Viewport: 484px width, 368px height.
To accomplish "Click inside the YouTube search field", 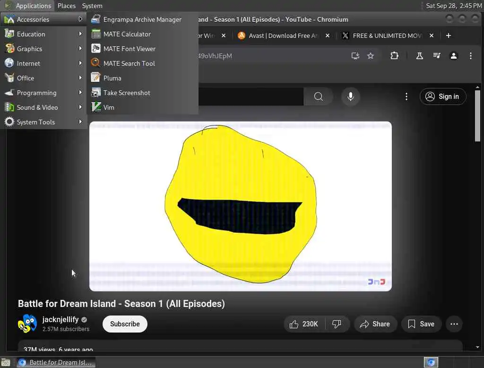I will tap(251, 96).
